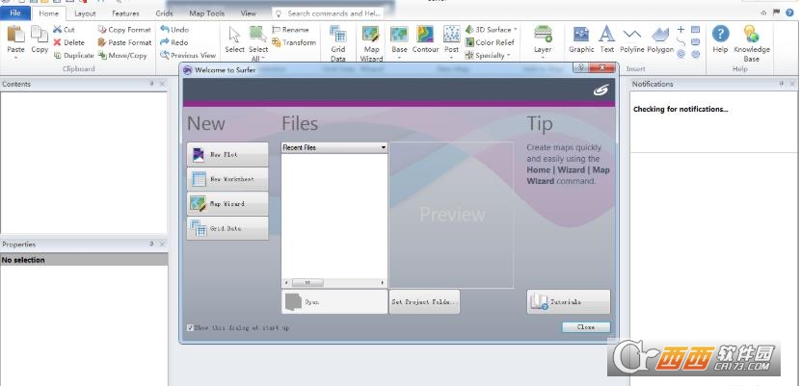Close the Contents panel

coord(162,84)
